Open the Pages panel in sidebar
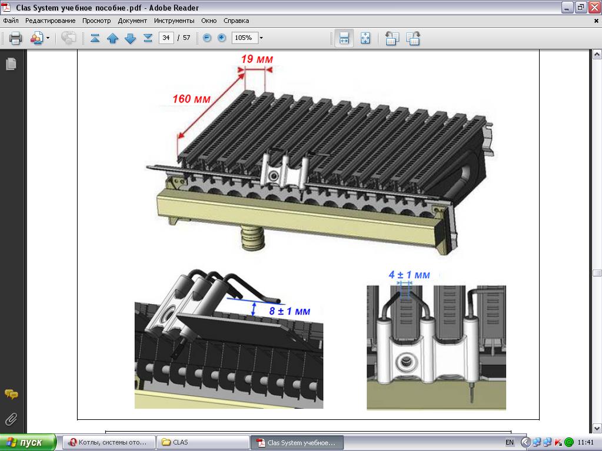 tap(11, 64)
